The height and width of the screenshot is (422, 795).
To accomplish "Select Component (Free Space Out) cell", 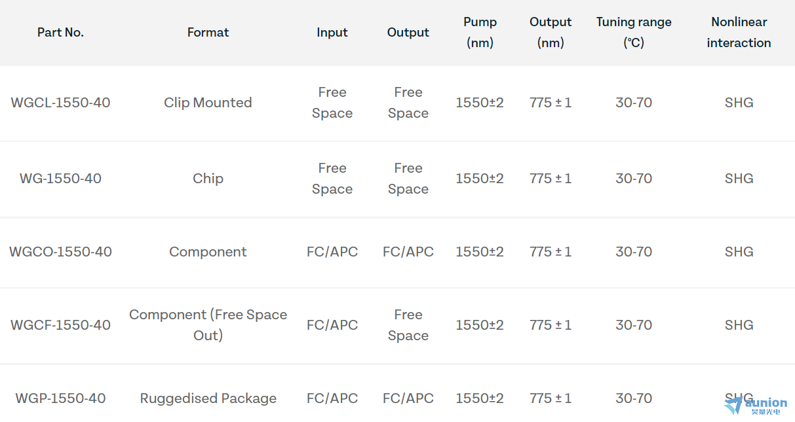I will click(x=208, y=325).
